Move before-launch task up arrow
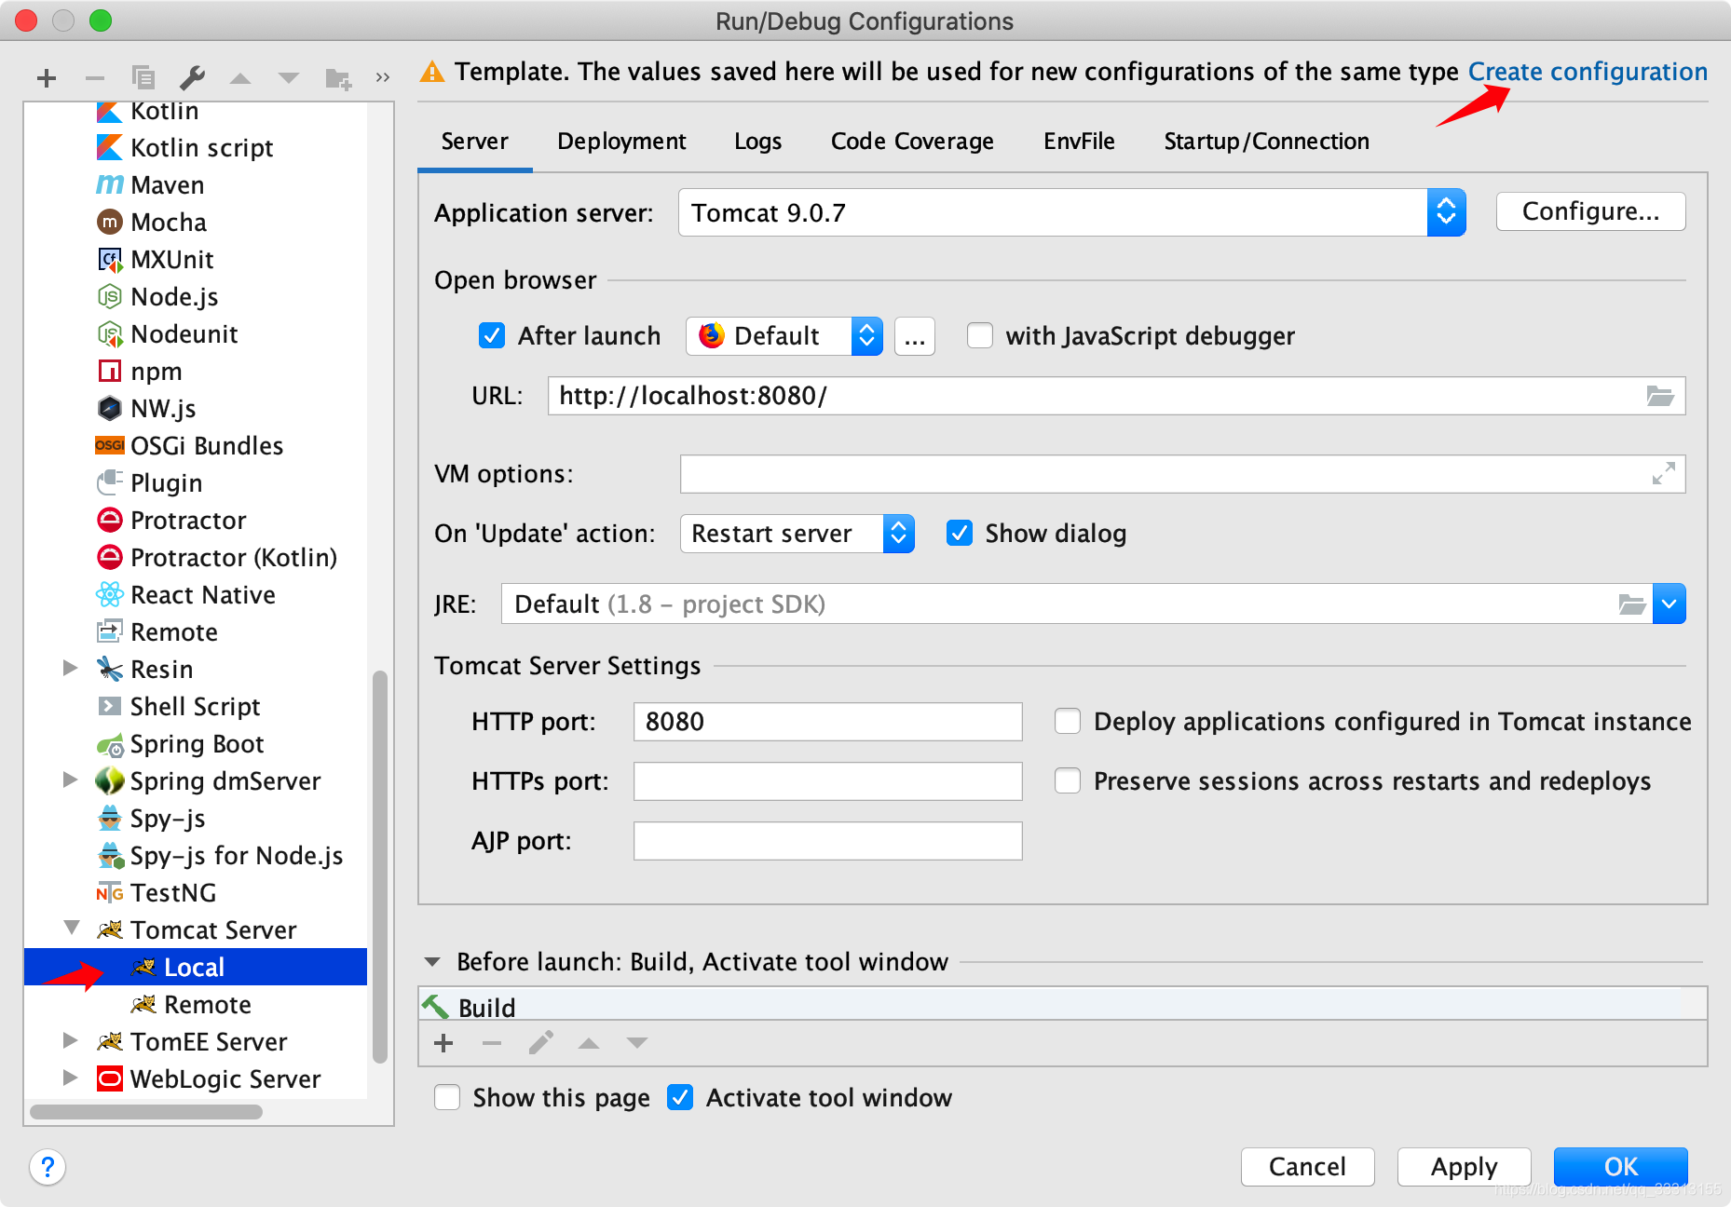The width and height of the screenshot is (1731, 1207). [x=589, y=1043]
